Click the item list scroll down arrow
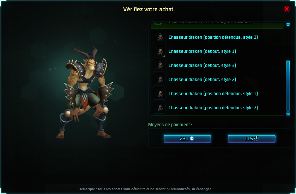The height and width of the screenshot is (194, 296). click(288, 114)
